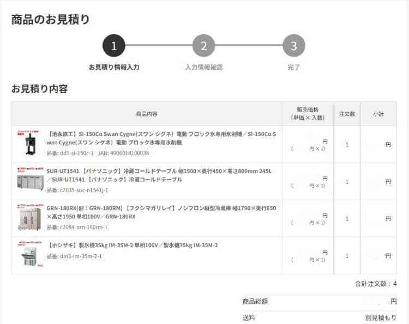Click the 小計 column header
409x324 pixels.
[378, 114]
